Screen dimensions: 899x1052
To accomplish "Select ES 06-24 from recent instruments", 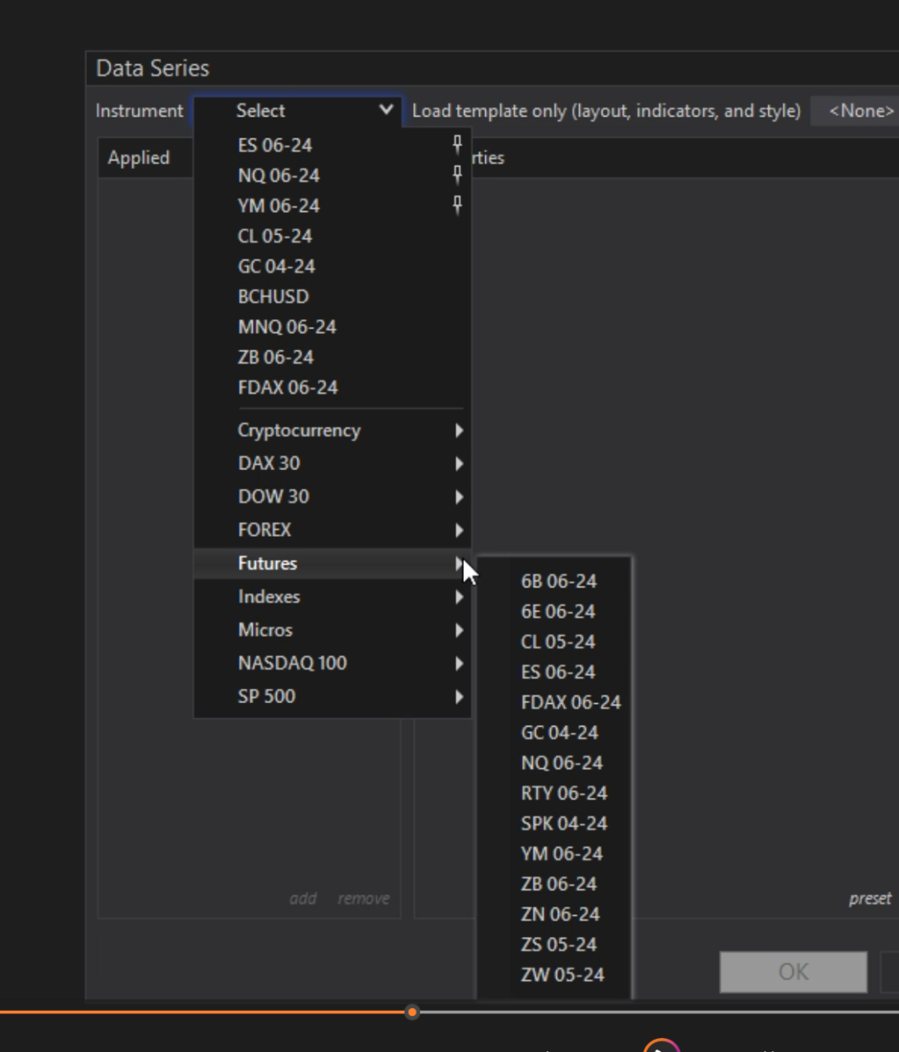I will click(332, 145).
